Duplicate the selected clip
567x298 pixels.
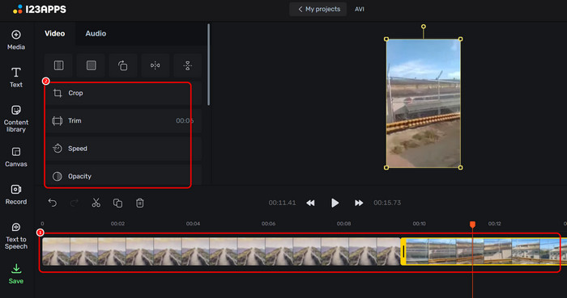pos(117,203)
